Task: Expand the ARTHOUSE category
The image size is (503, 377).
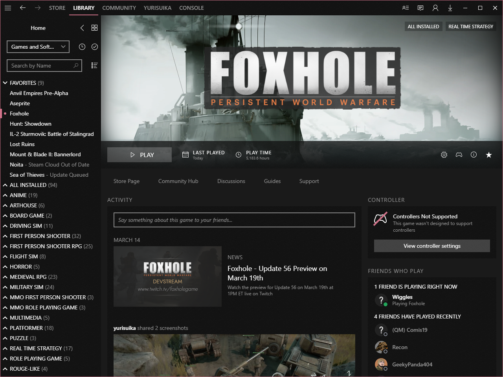Action: click(6, 205)
